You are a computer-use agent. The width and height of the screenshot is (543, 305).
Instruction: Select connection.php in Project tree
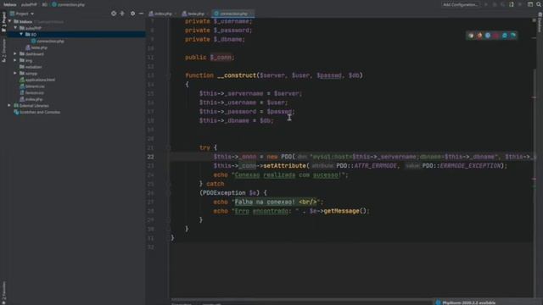pos(48,41)
